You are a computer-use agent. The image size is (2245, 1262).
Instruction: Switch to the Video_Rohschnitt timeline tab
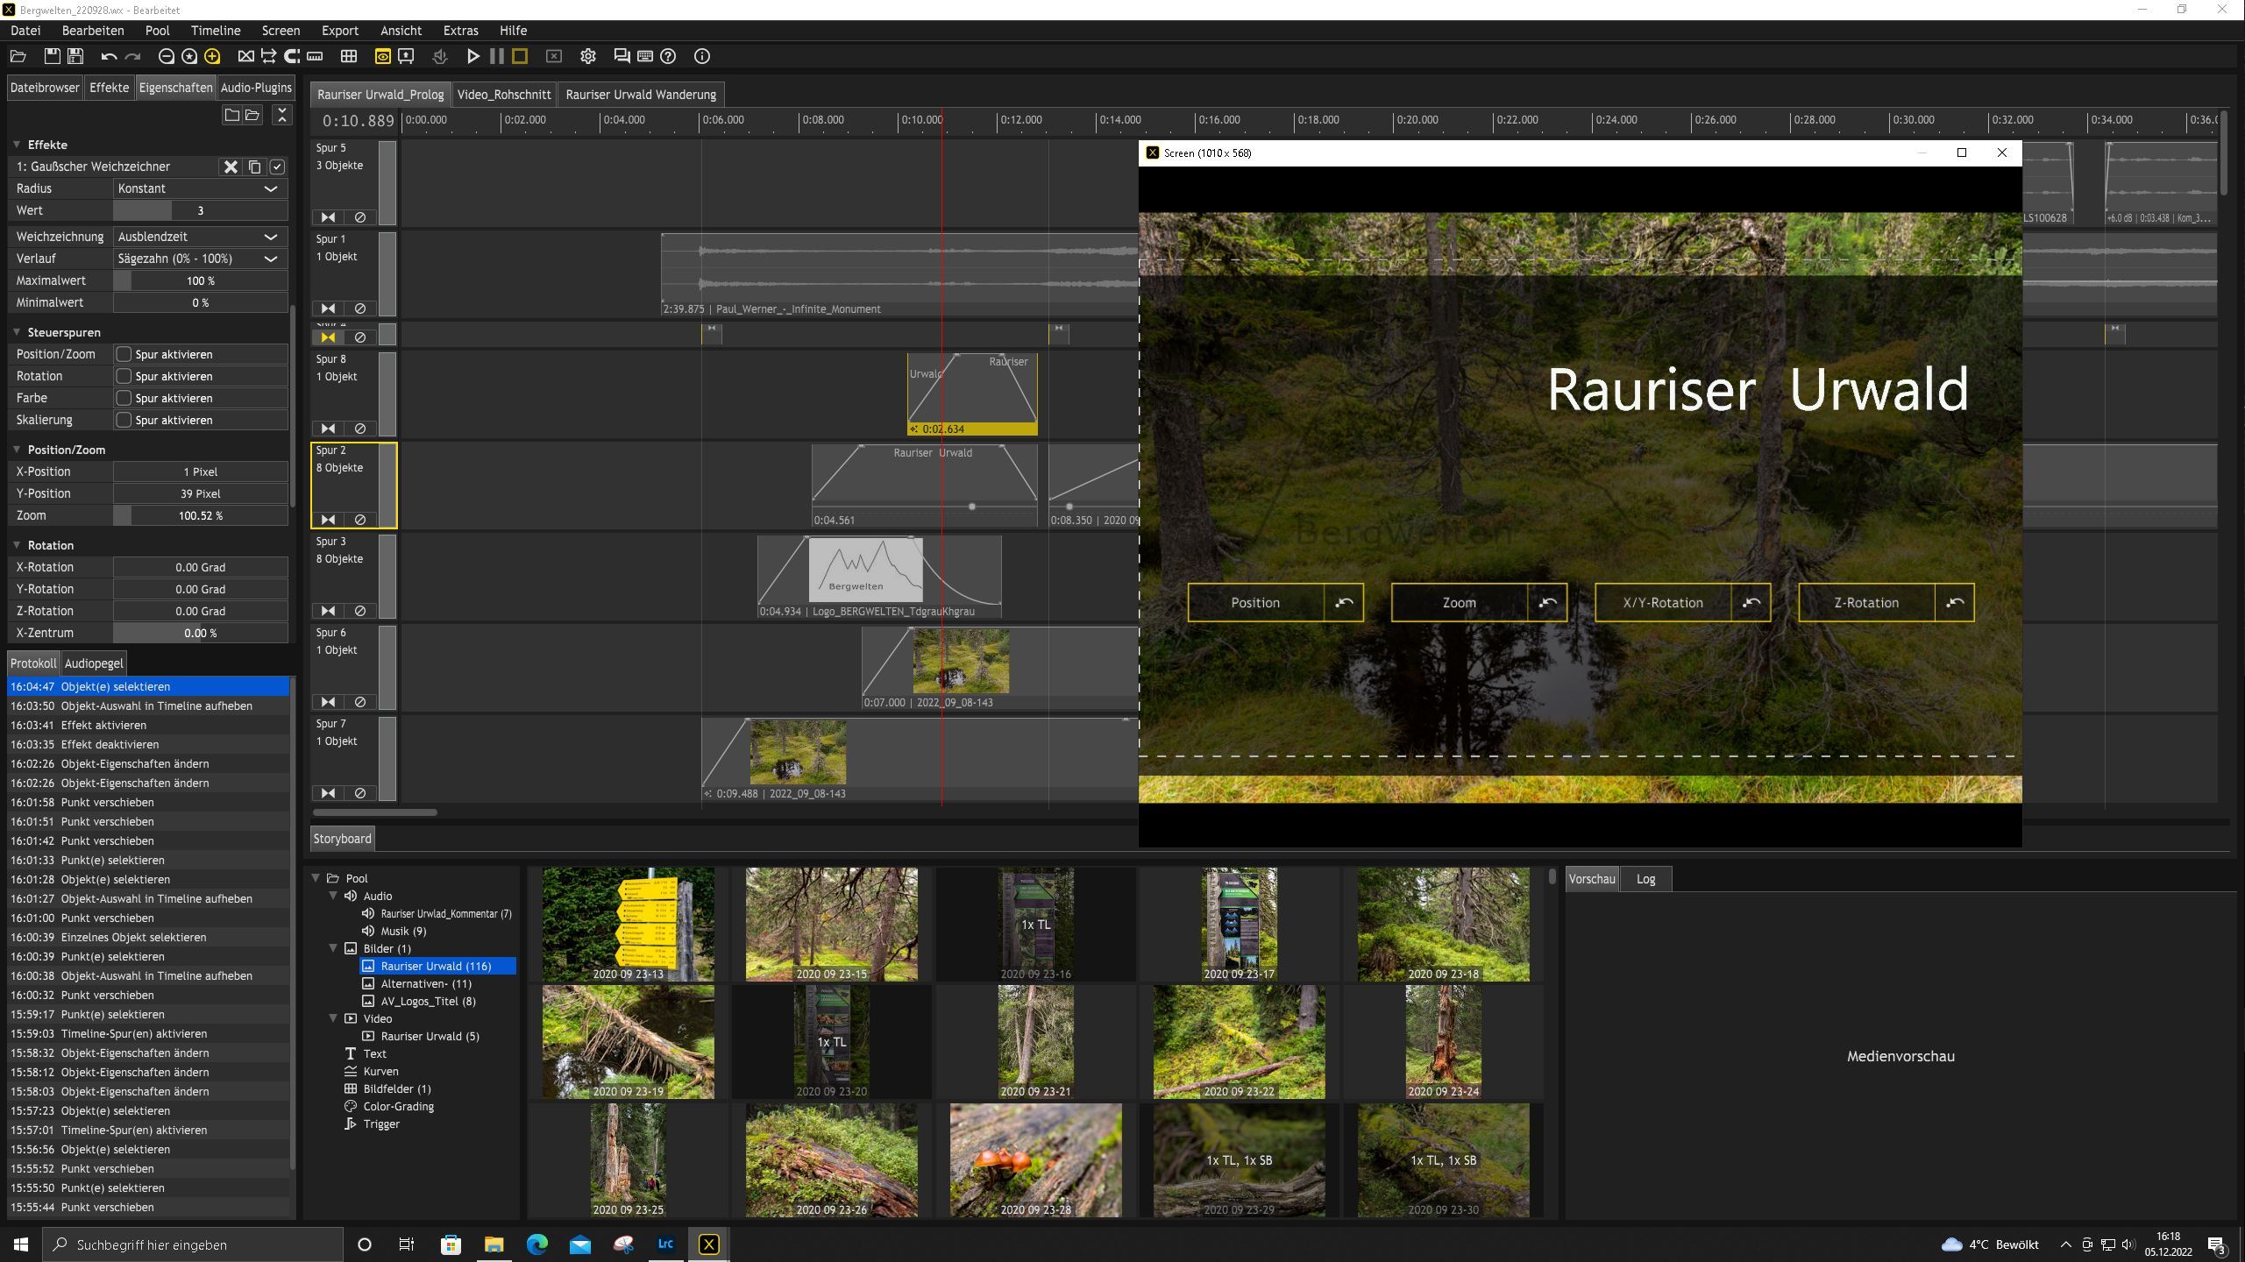click(x=504, y=95)
